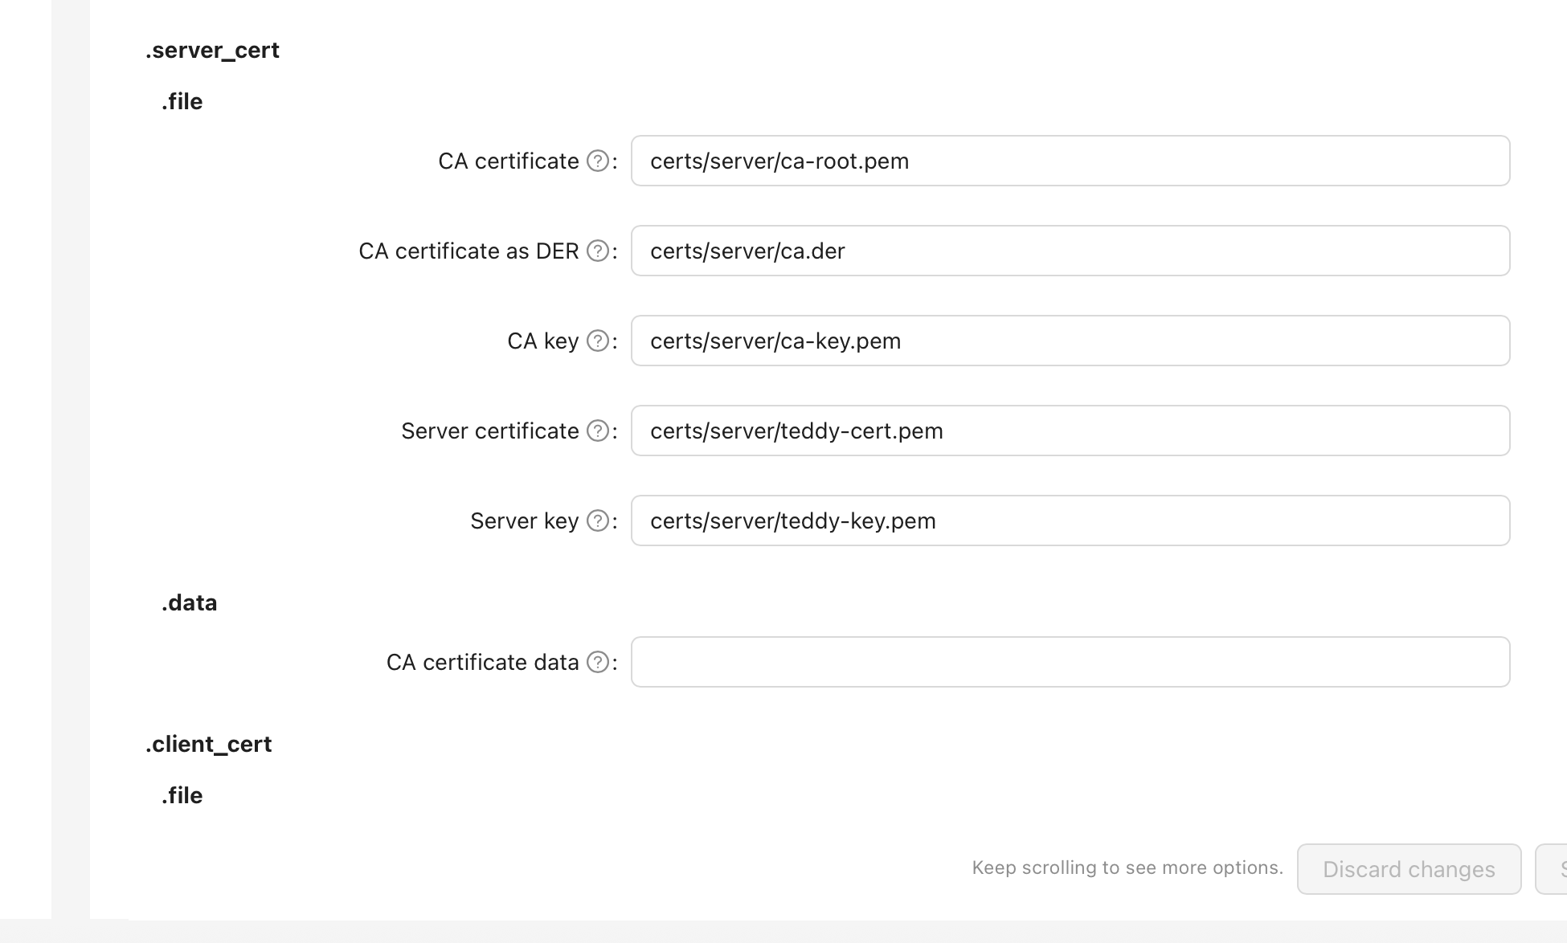Edit the Server key path field
The height and width of the screenshot is (943, 1567).
pyautogui.click(x=1070, y=520)
